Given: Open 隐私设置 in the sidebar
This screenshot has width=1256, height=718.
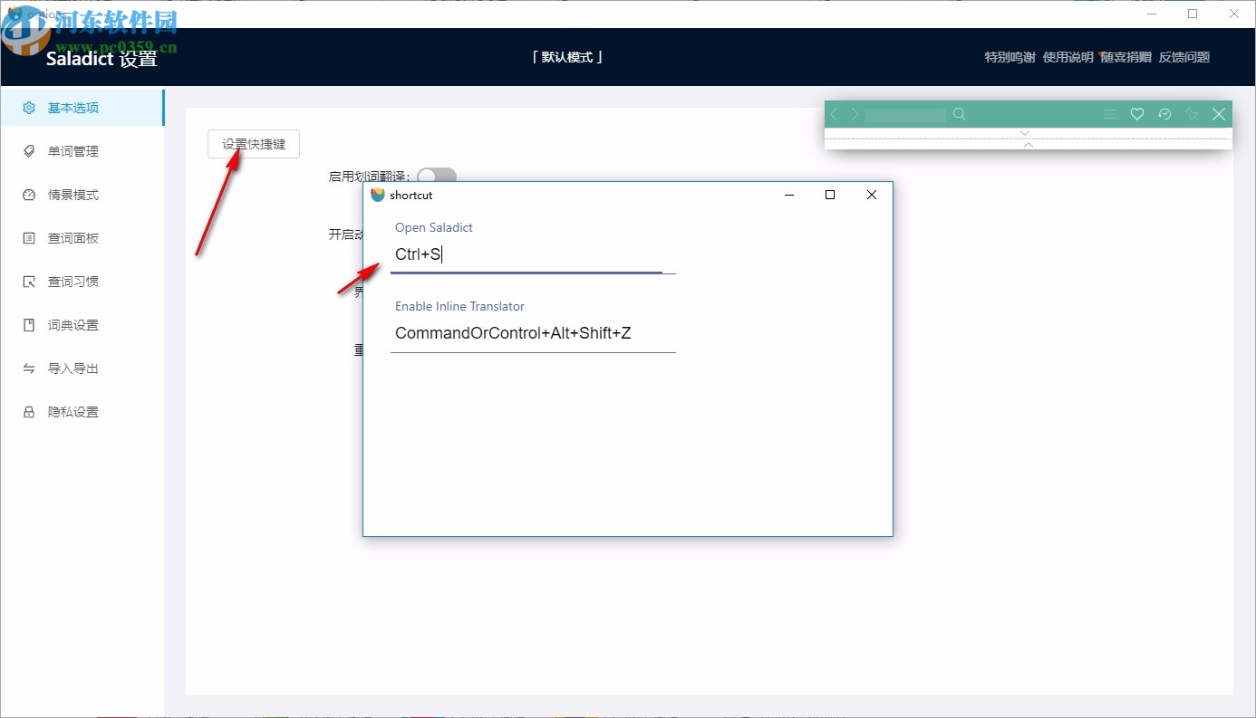Looking at the screenshot, I should point(82,412).
